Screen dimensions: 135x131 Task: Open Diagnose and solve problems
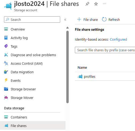point(33,55)
